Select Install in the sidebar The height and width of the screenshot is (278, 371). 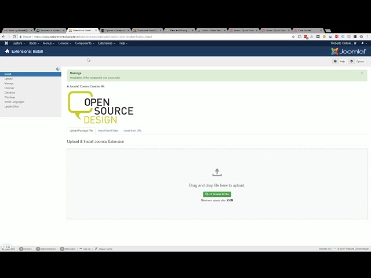[31, 74]
